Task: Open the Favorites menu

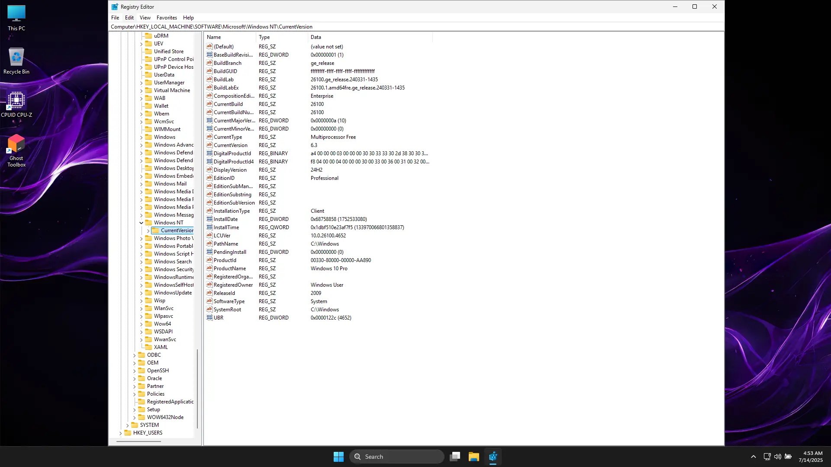Action: click(167, 18)
